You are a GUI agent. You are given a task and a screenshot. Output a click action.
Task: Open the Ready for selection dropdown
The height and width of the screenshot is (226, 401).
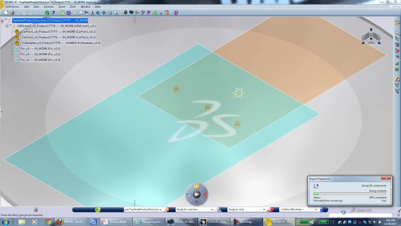[x=212, y=210]
